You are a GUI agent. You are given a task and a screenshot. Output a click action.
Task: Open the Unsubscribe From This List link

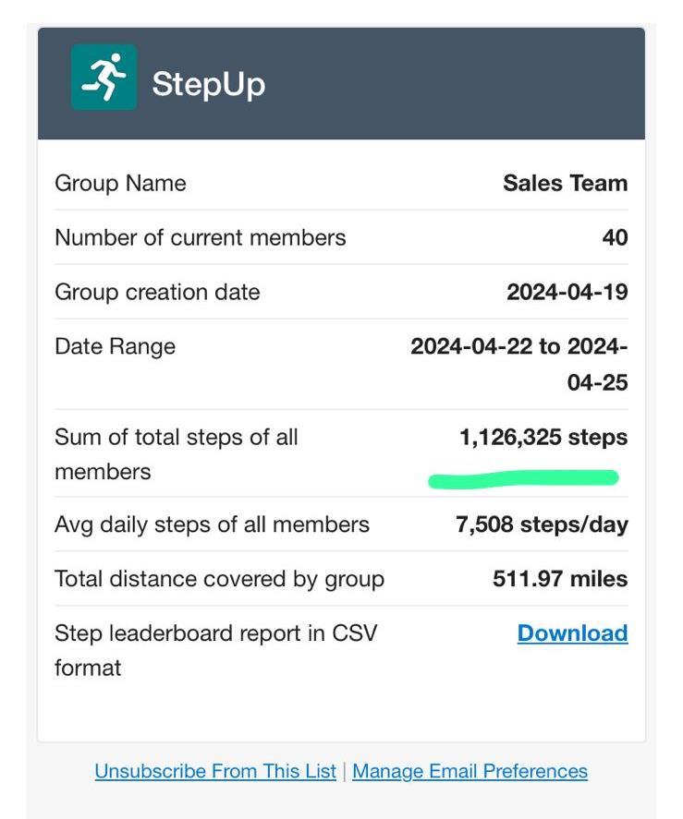215,771
